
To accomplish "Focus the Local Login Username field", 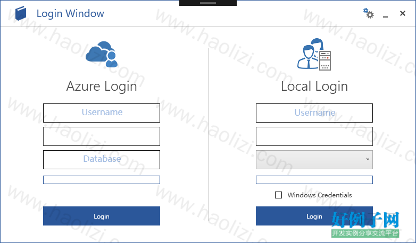I will pos(314,113).
